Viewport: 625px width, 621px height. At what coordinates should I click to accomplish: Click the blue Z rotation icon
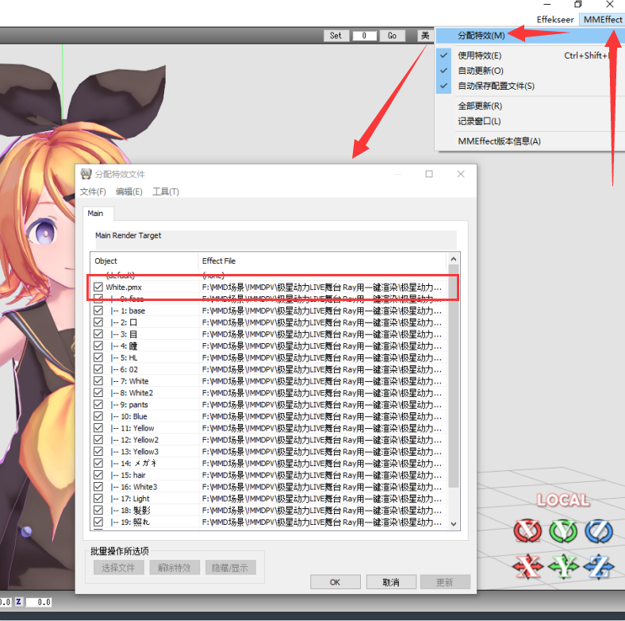point(599,531)
